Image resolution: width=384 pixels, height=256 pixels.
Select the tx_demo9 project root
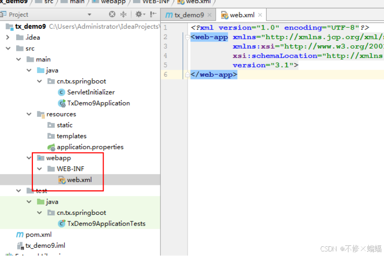point(30,26)
